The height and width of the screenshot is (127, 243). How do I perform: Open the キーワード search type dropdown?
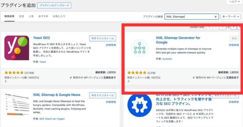tap(231, 17)
